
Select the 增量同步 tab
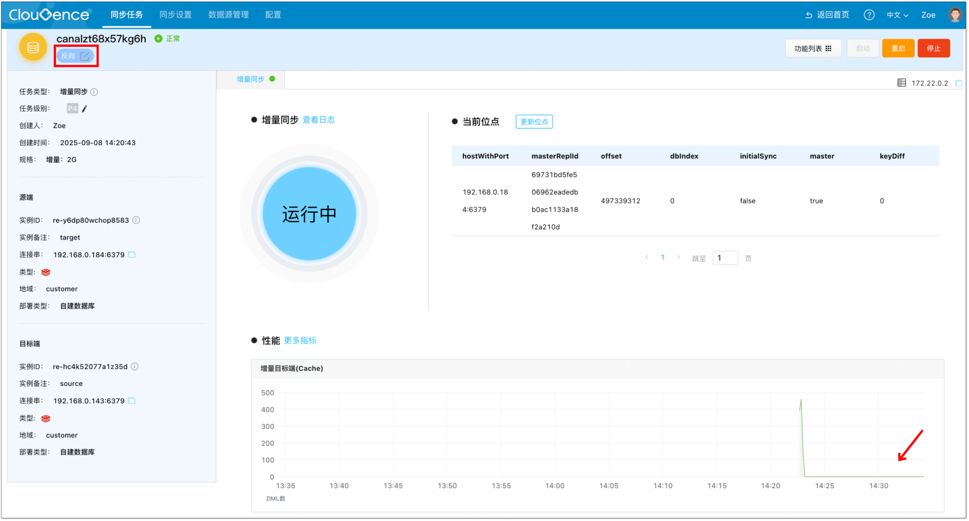click(x=250, y=79)
